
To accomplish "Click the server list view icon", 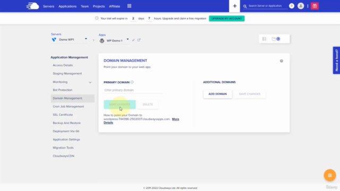I will tap(264, 39).
